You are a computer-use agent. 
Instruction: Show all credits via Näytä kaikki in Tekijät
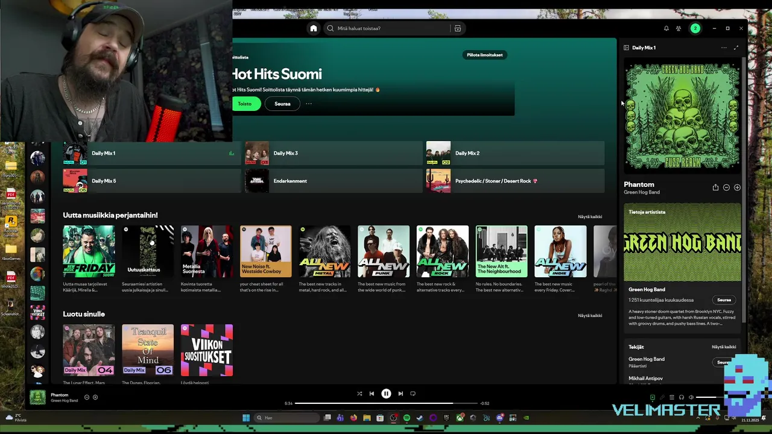(x=724, y=347)
